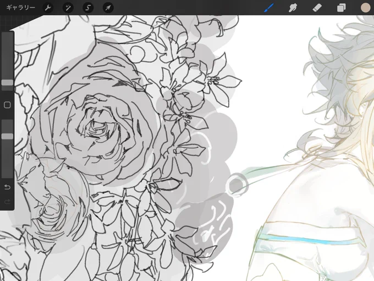This screenshot has width=374, height=281.
Task: Open the beige active color swatch
Action: click(365, 8)
